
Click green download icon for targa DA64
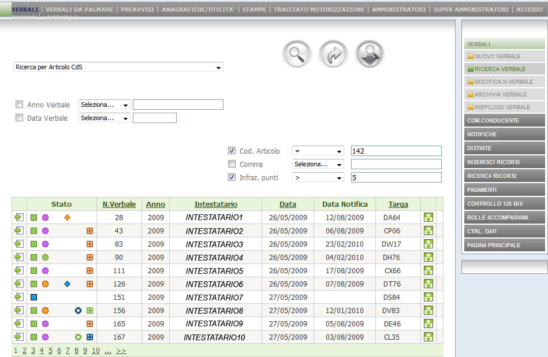click(x=428, y=217)
